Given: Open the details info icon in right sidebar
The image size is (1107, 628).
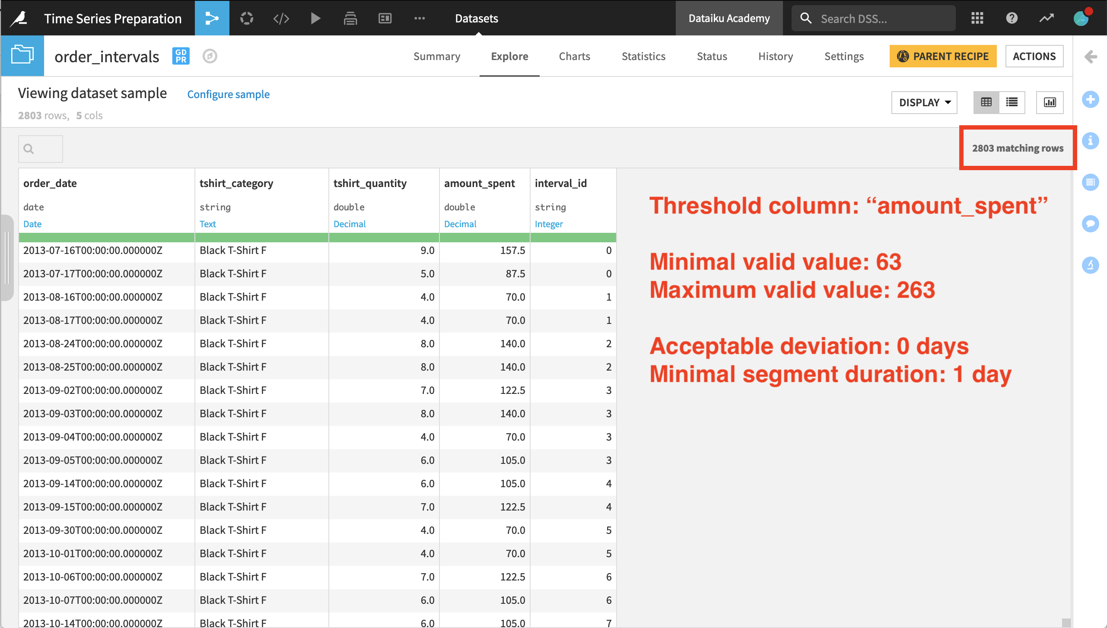Looking at the screenshot, I should (x=1090, y=141).
